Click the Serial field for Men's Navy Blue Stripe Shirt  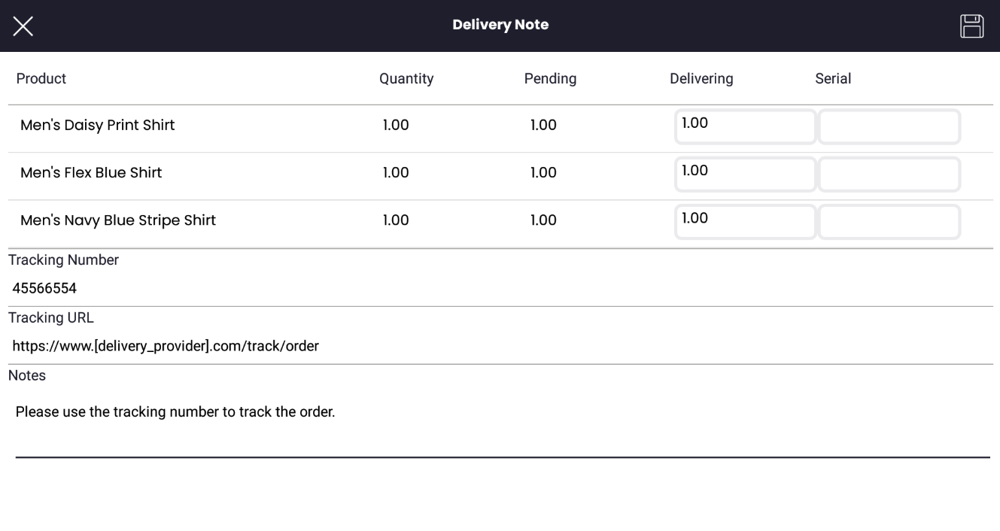pos(889,221)
